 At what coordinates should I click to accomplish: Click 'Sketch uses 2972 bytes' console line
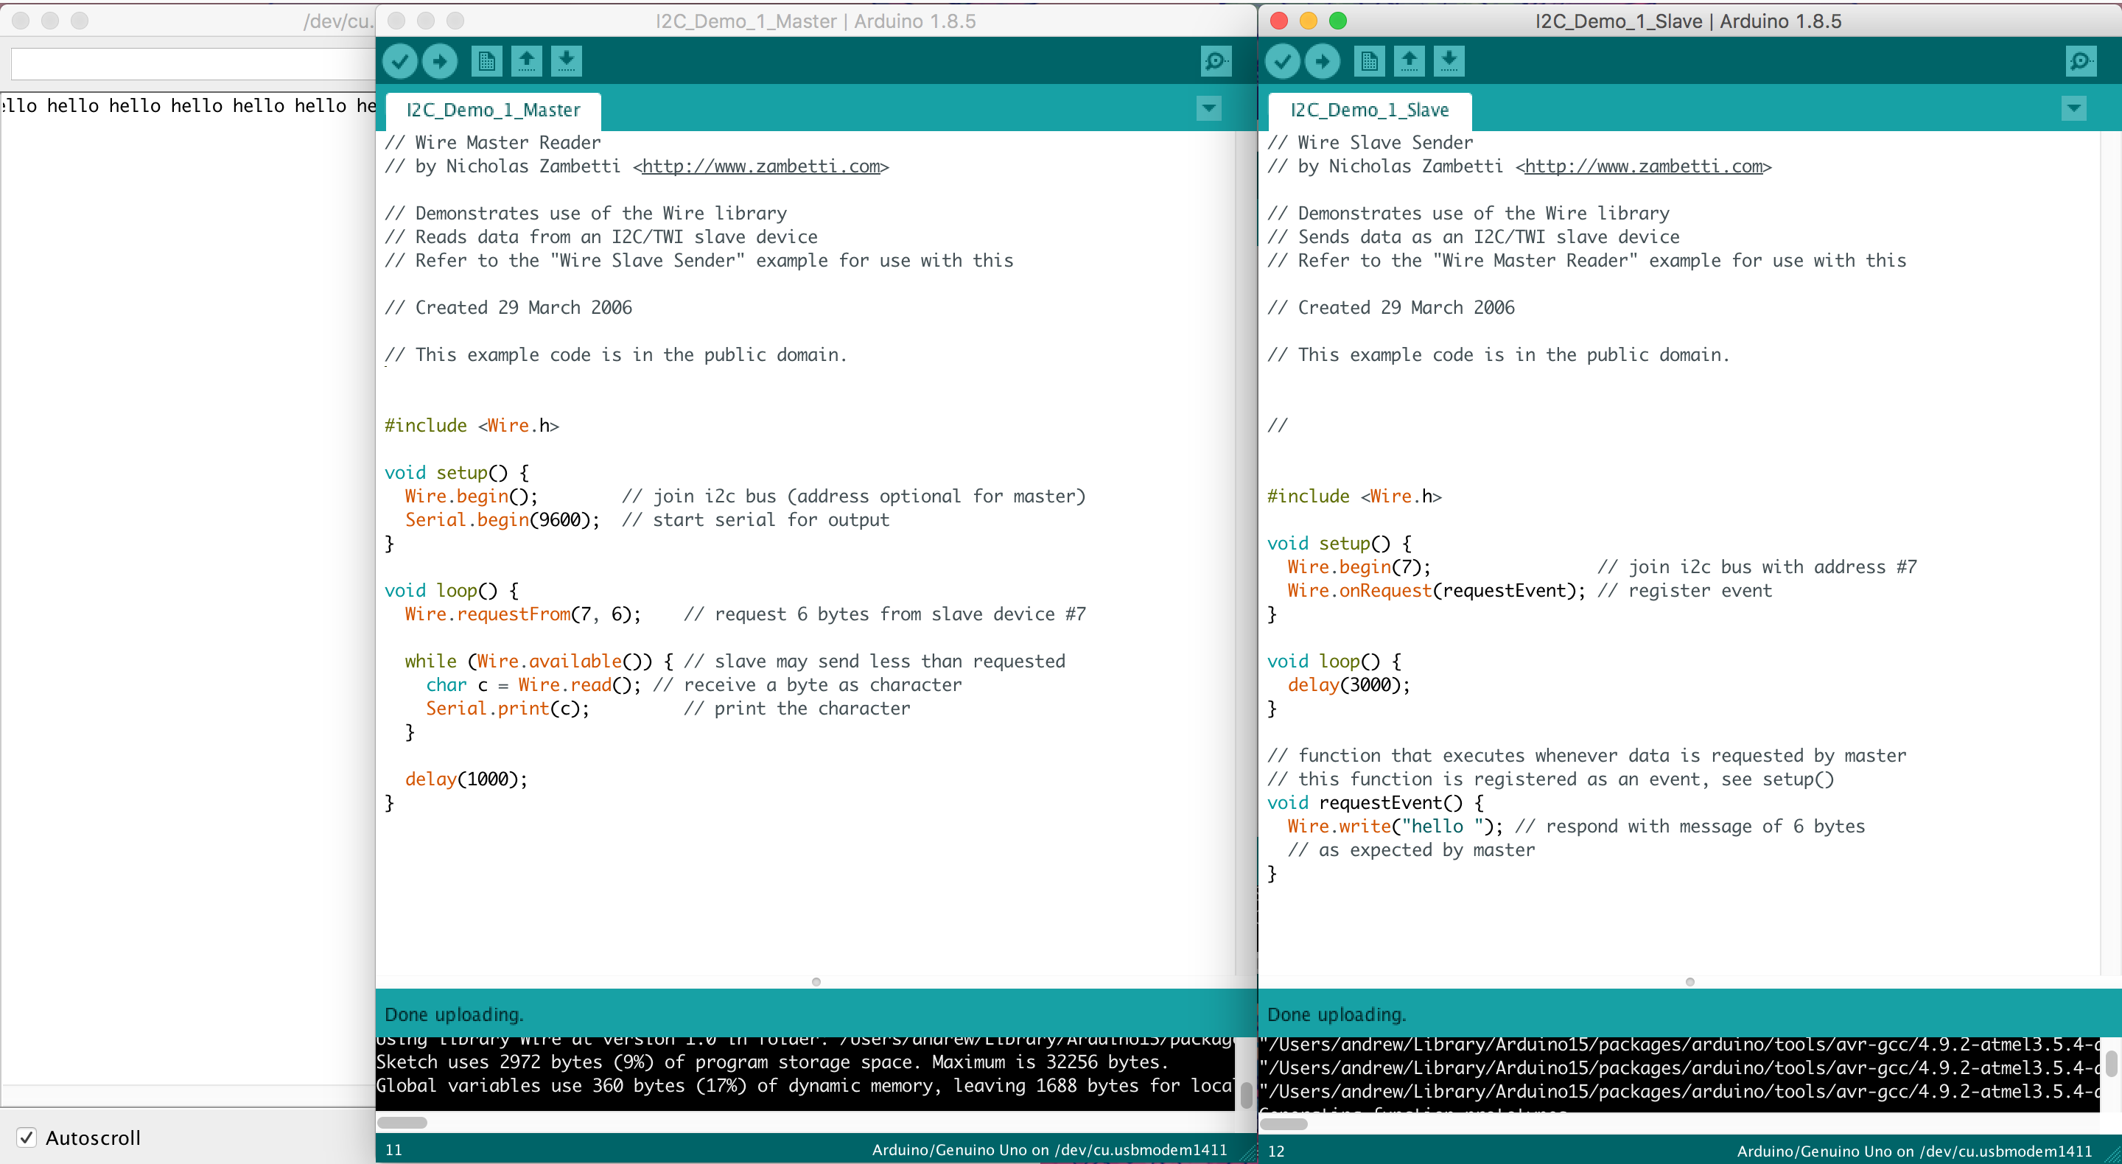click(773, 1062)
